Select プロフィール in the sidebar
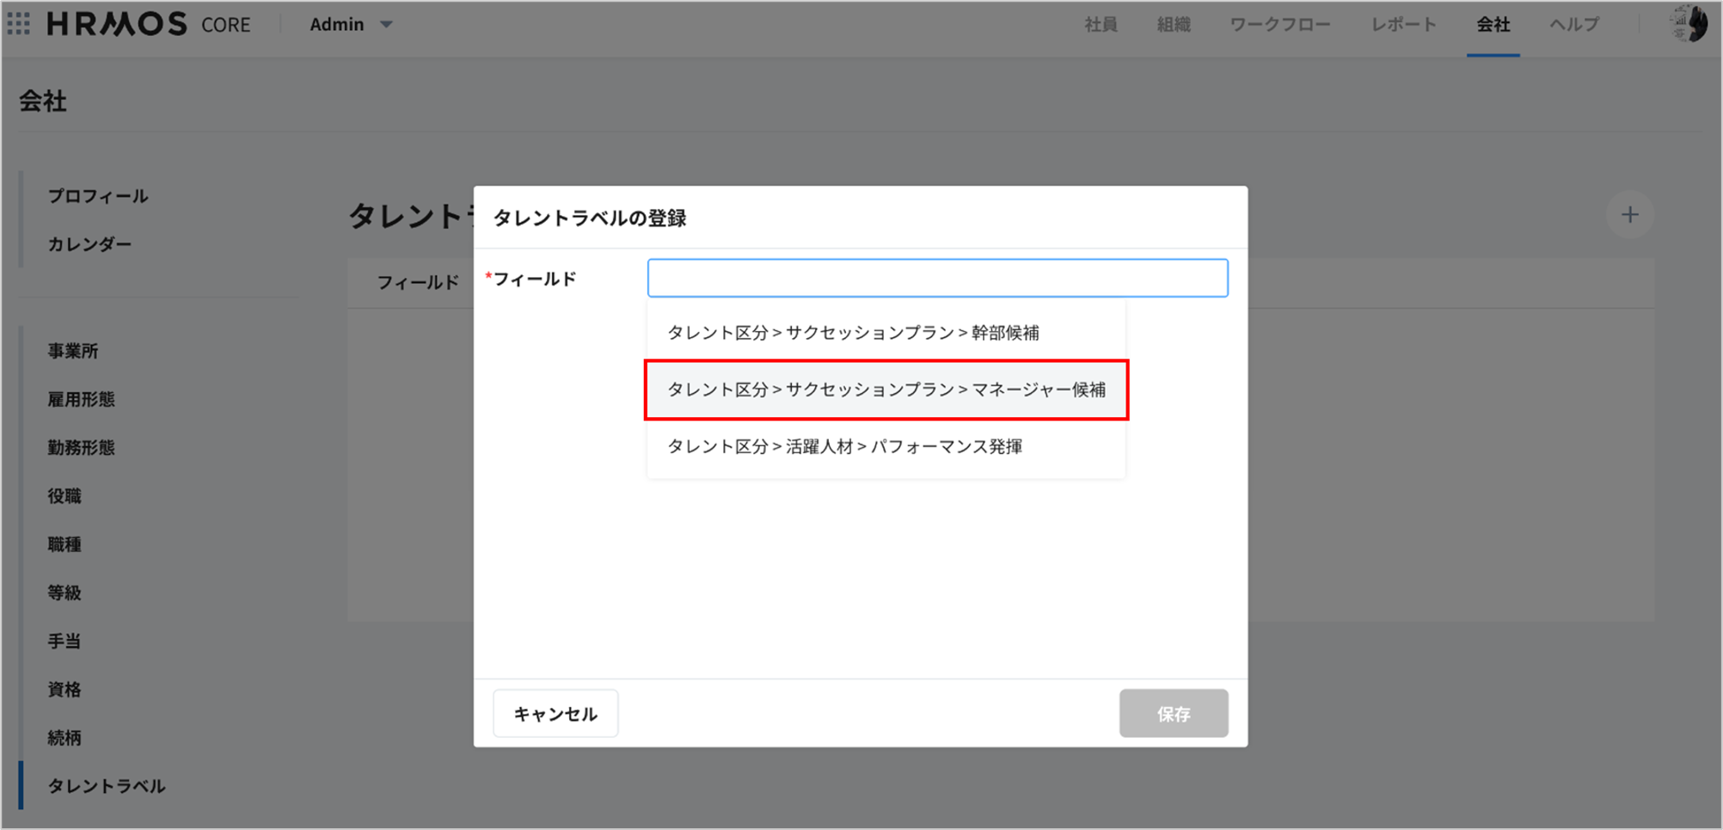 pos(98,196)
